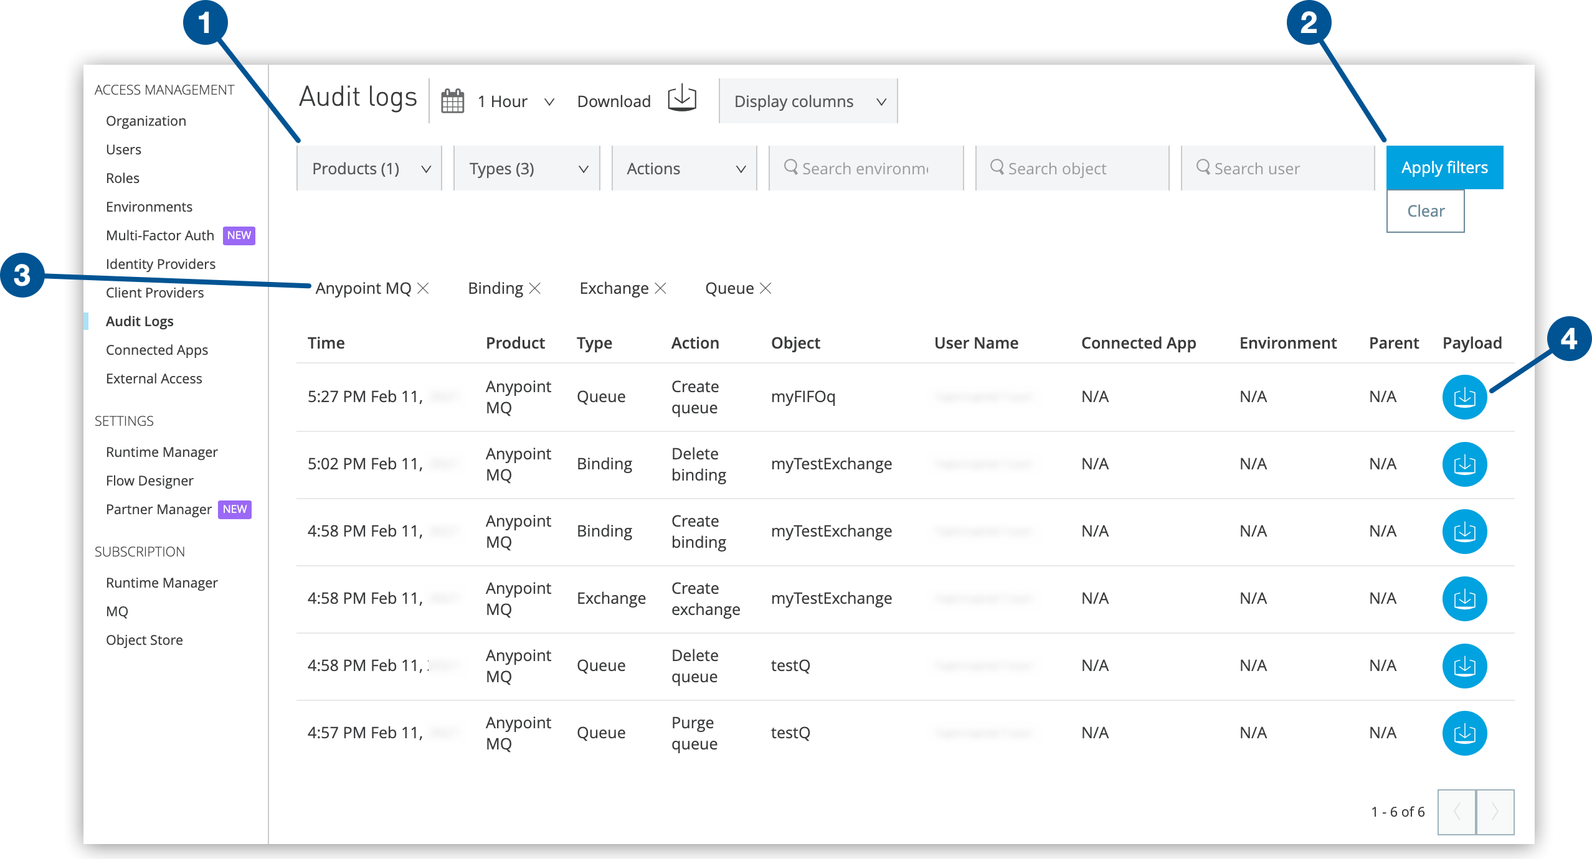The width and height of the screenshot is (1592, 859).
Task: Expand the Display columns dropdown
Action: point(808,101)
